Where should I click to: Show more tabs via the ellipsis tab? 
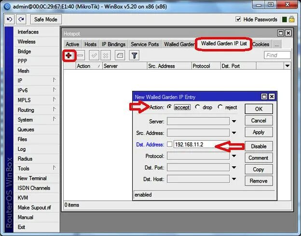coord(276,44)
